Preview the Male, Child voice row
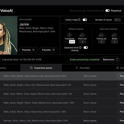This screenshot has height=124, width=124. click(121, 76)
